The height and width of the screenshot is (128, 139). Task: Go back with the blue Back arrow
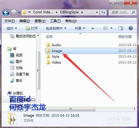tap(6, 12)
